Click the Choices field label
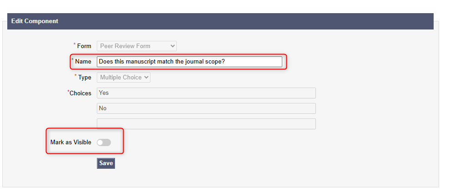This screenshot has height=196, width=455. [x=80, y=93]
